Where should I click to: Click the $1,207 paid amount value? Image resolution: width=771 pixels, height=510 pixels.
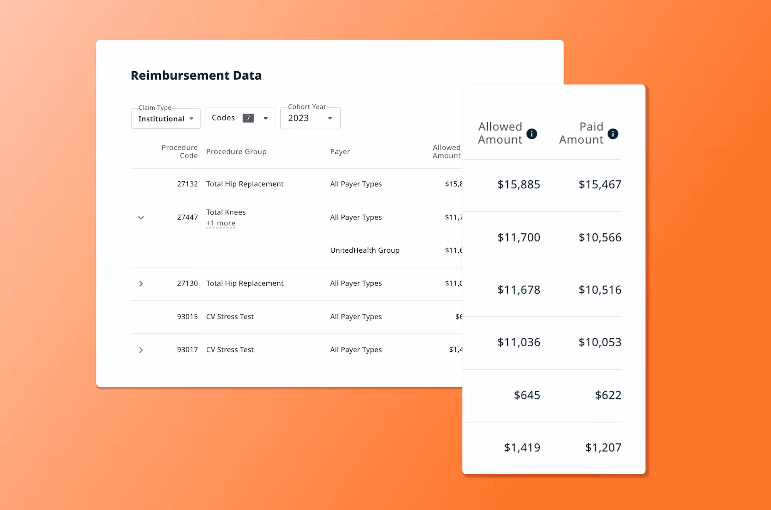pos(603,448)
